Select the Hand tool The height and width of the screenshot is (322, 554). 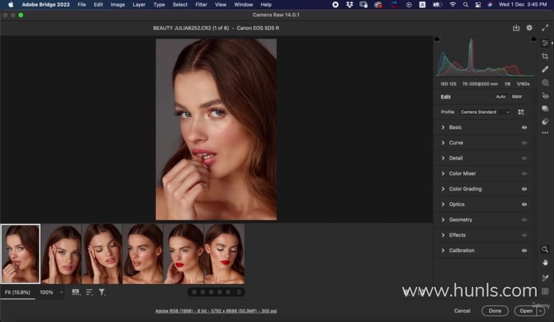click(545, 263)
